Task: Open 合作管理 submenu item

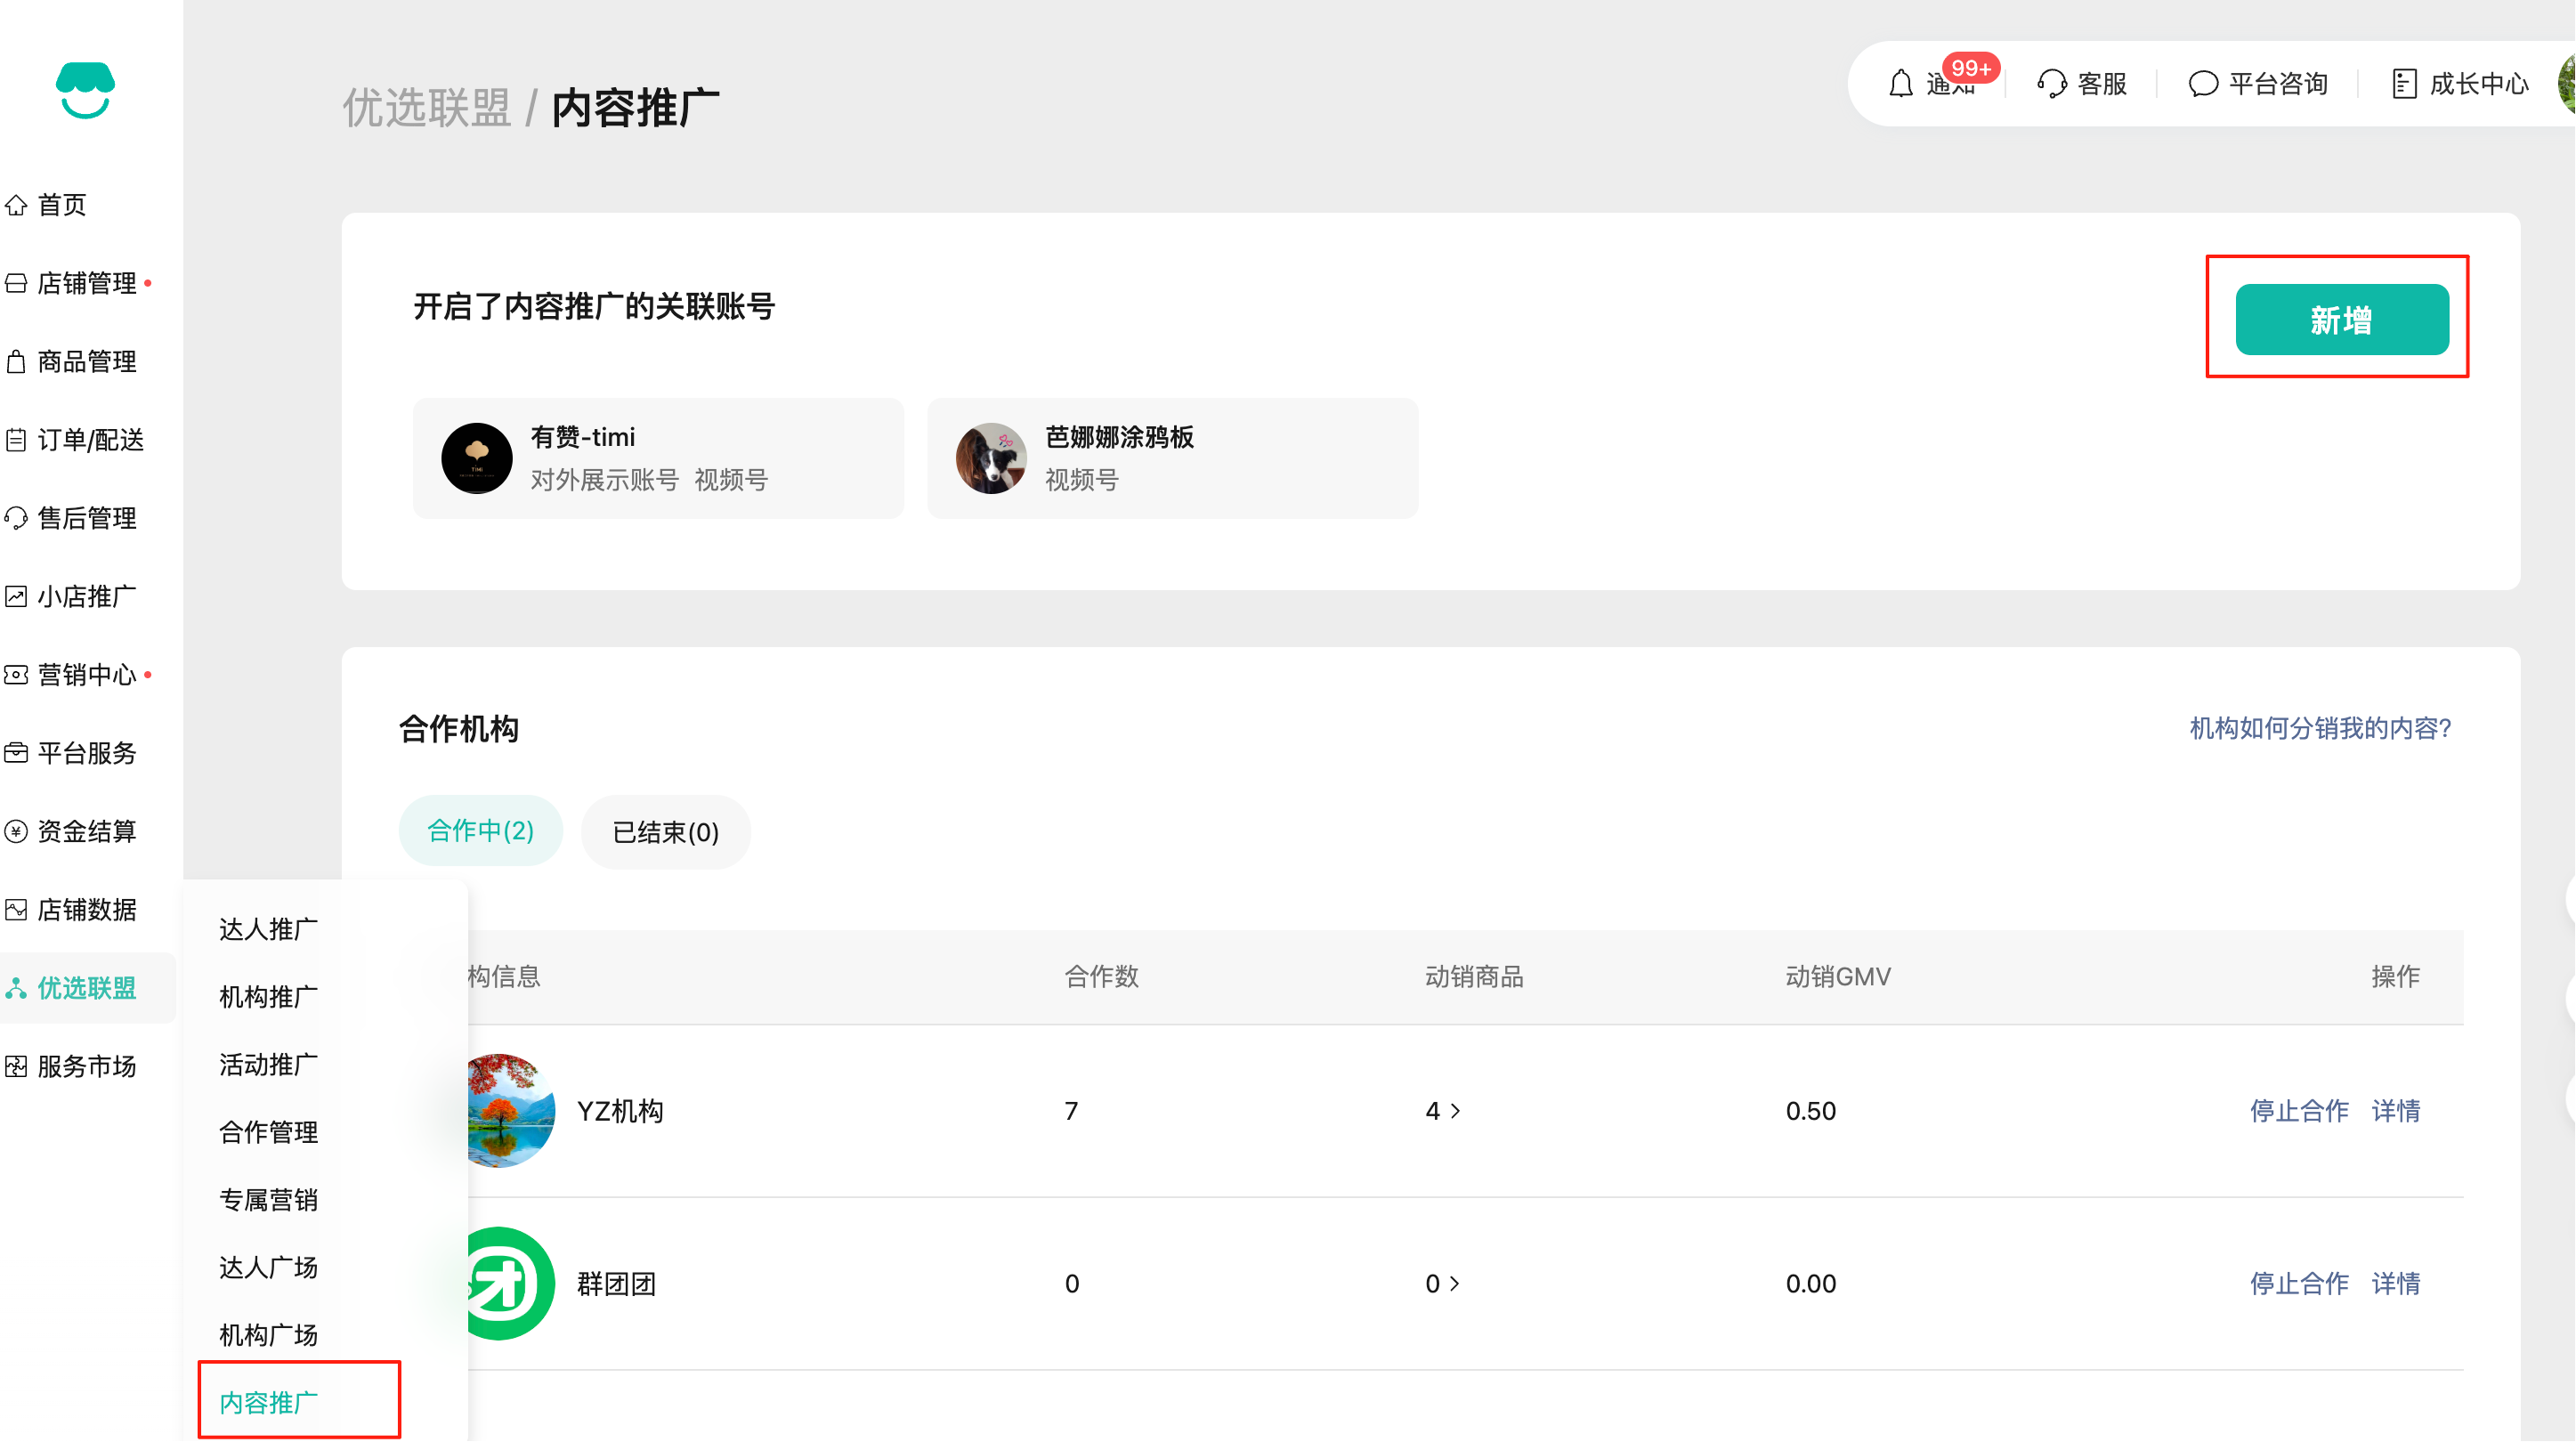Action: (268, 1133)
